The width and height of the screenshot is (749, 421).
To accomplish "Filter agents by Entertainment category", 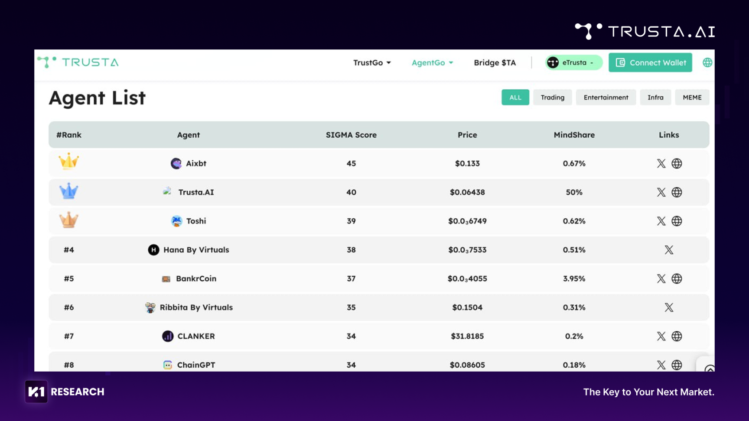I will pos(606,97).
